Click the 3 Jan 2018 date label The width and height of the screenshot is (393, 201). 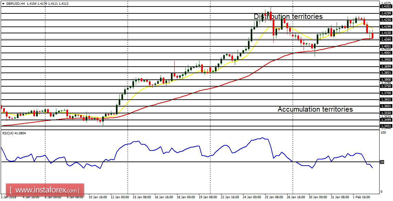click(9, 198)
